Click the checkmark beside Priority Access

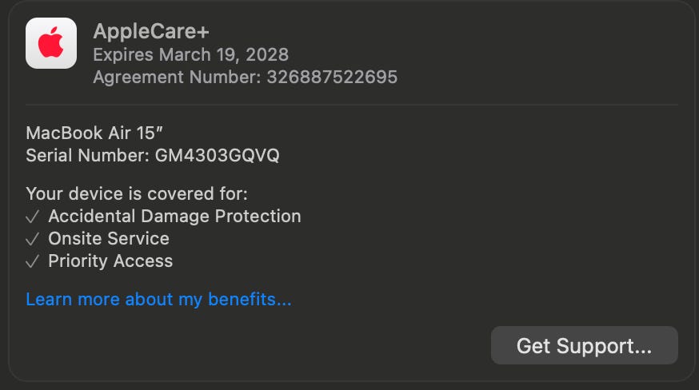pyautogui.click(x=33, y=261)
